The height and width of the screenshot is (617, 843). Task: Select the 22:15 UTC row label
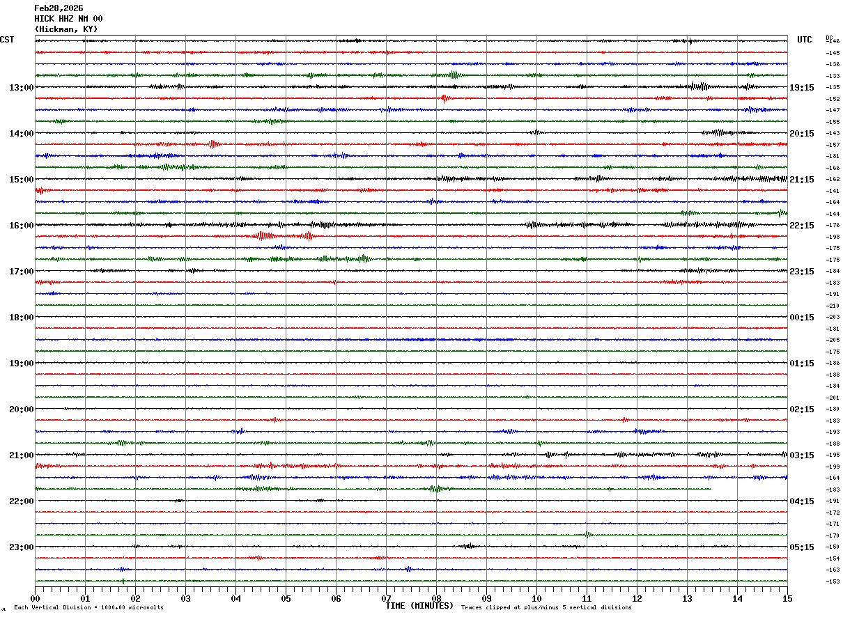pyautogui.click(x=802, y=226)
